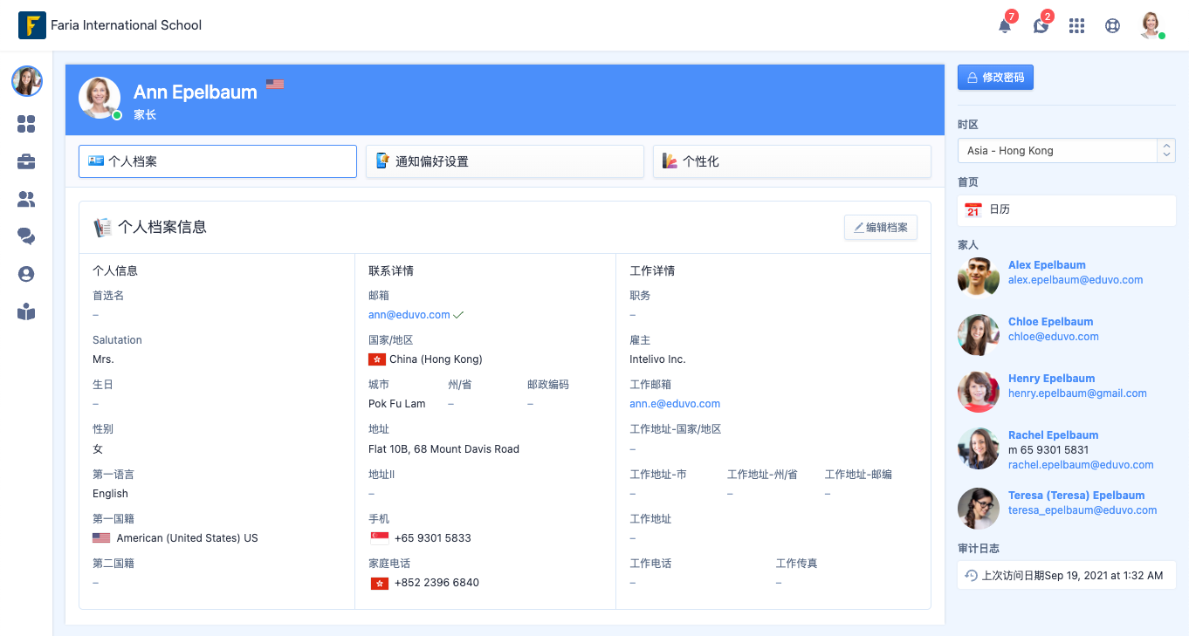Open the 时区 Asia - Hong Kong dropdown
The image size is (1189, 636).
click(x=1067, y=151)
